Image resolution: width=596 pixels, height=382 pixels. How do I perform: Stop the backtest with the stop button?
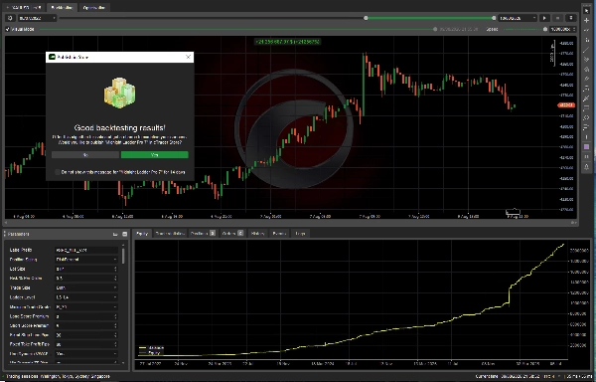coord(557,18)
